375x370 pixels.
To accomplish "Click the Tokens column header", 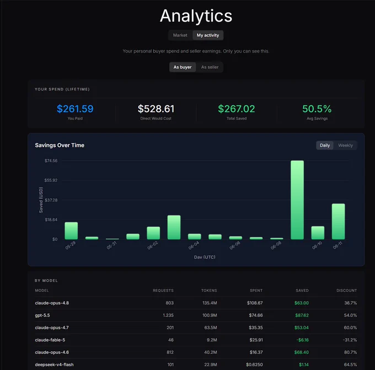I will (x=209, y=291).
